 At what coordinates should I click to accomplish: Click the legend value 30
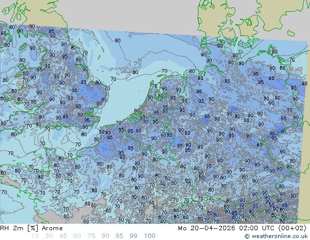49,236
